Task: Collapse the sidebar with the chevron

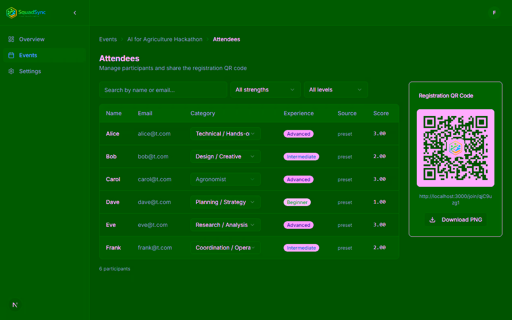Action: (x=75, y=13)
